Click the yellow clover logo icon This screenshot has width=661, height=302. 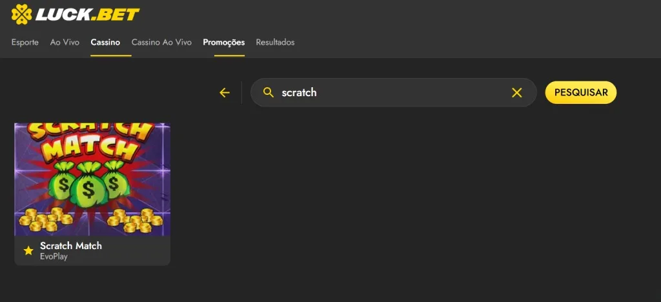[x=21, y=13]
